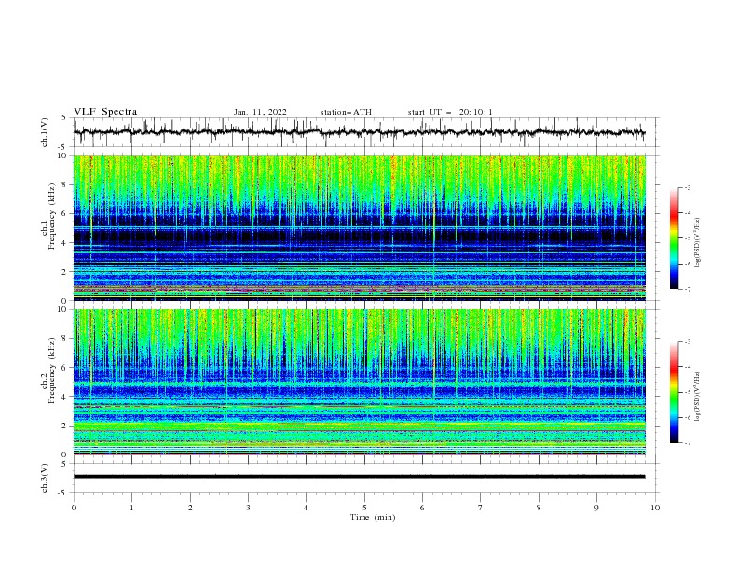
Task: Click time axis tick label "7"
Action: (x=480, y=508)
